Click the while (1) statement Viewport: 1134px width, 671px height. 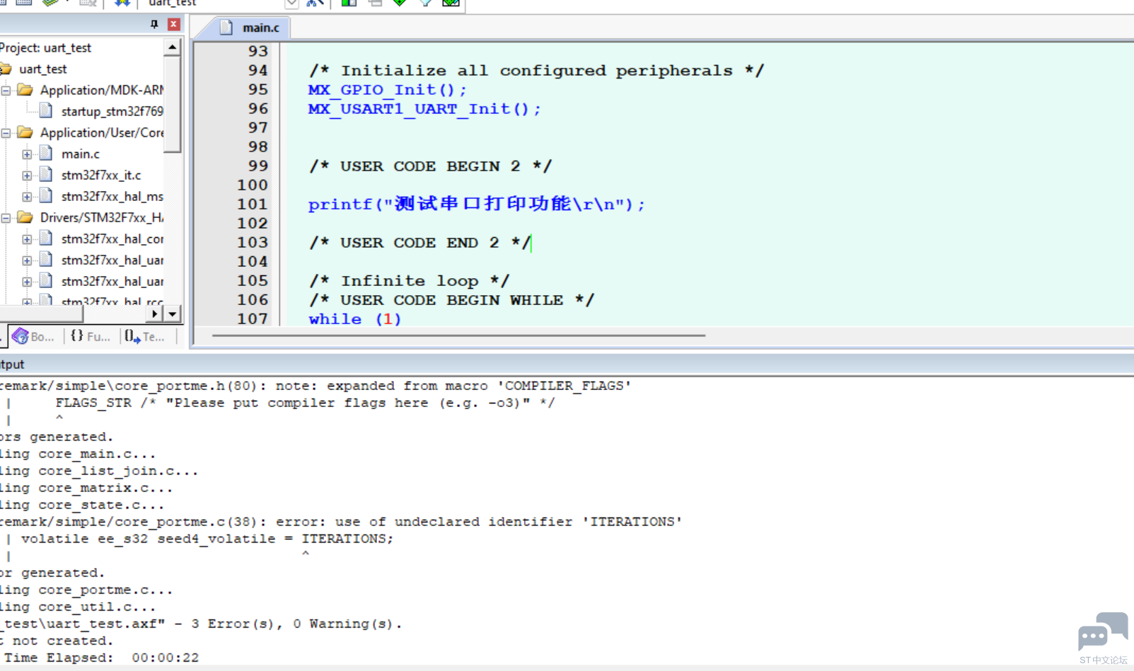[354, 319]
